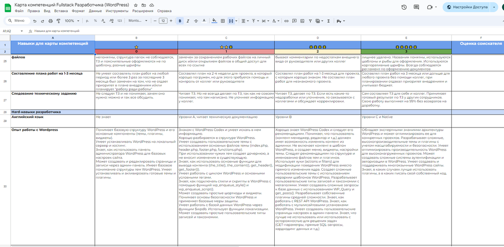Print the spreadsheet
This screenshot has height=247, width=504.
click(x=51, y=21)
